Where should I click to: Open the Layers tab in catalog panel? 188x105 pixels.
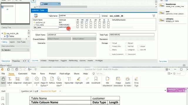[x=12, y=42]
